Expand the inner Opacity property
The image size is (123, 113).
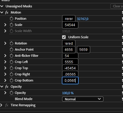pos(5,93)
